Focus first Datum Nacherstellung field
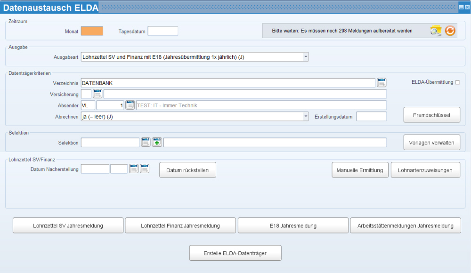471x273 pixels. click(95, 169)
